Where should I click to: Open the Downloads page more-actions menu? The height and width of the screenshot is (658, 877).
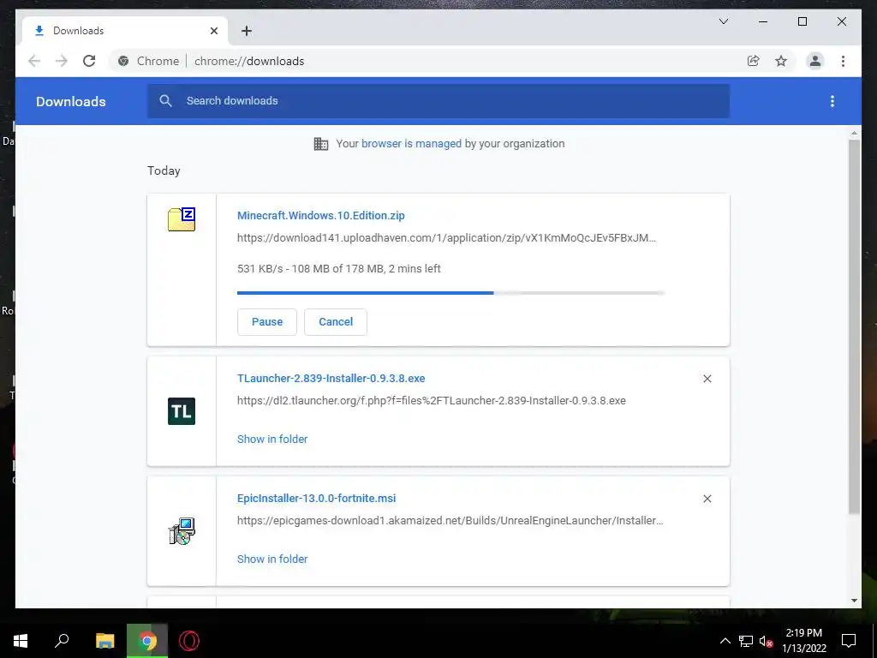click(x=832, y=101)
